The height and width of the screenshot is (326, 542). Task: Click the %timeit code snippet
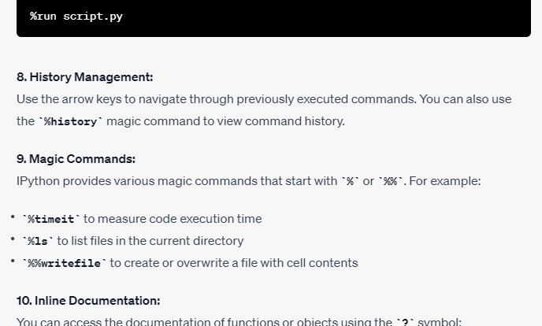(50, 219)
